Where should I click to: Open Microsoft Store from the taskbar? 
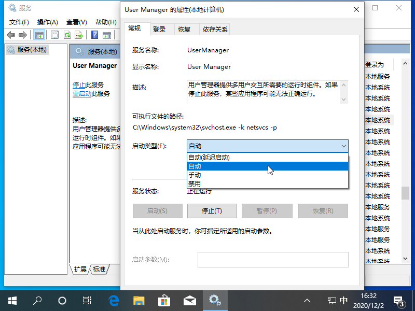coord(164,300)
